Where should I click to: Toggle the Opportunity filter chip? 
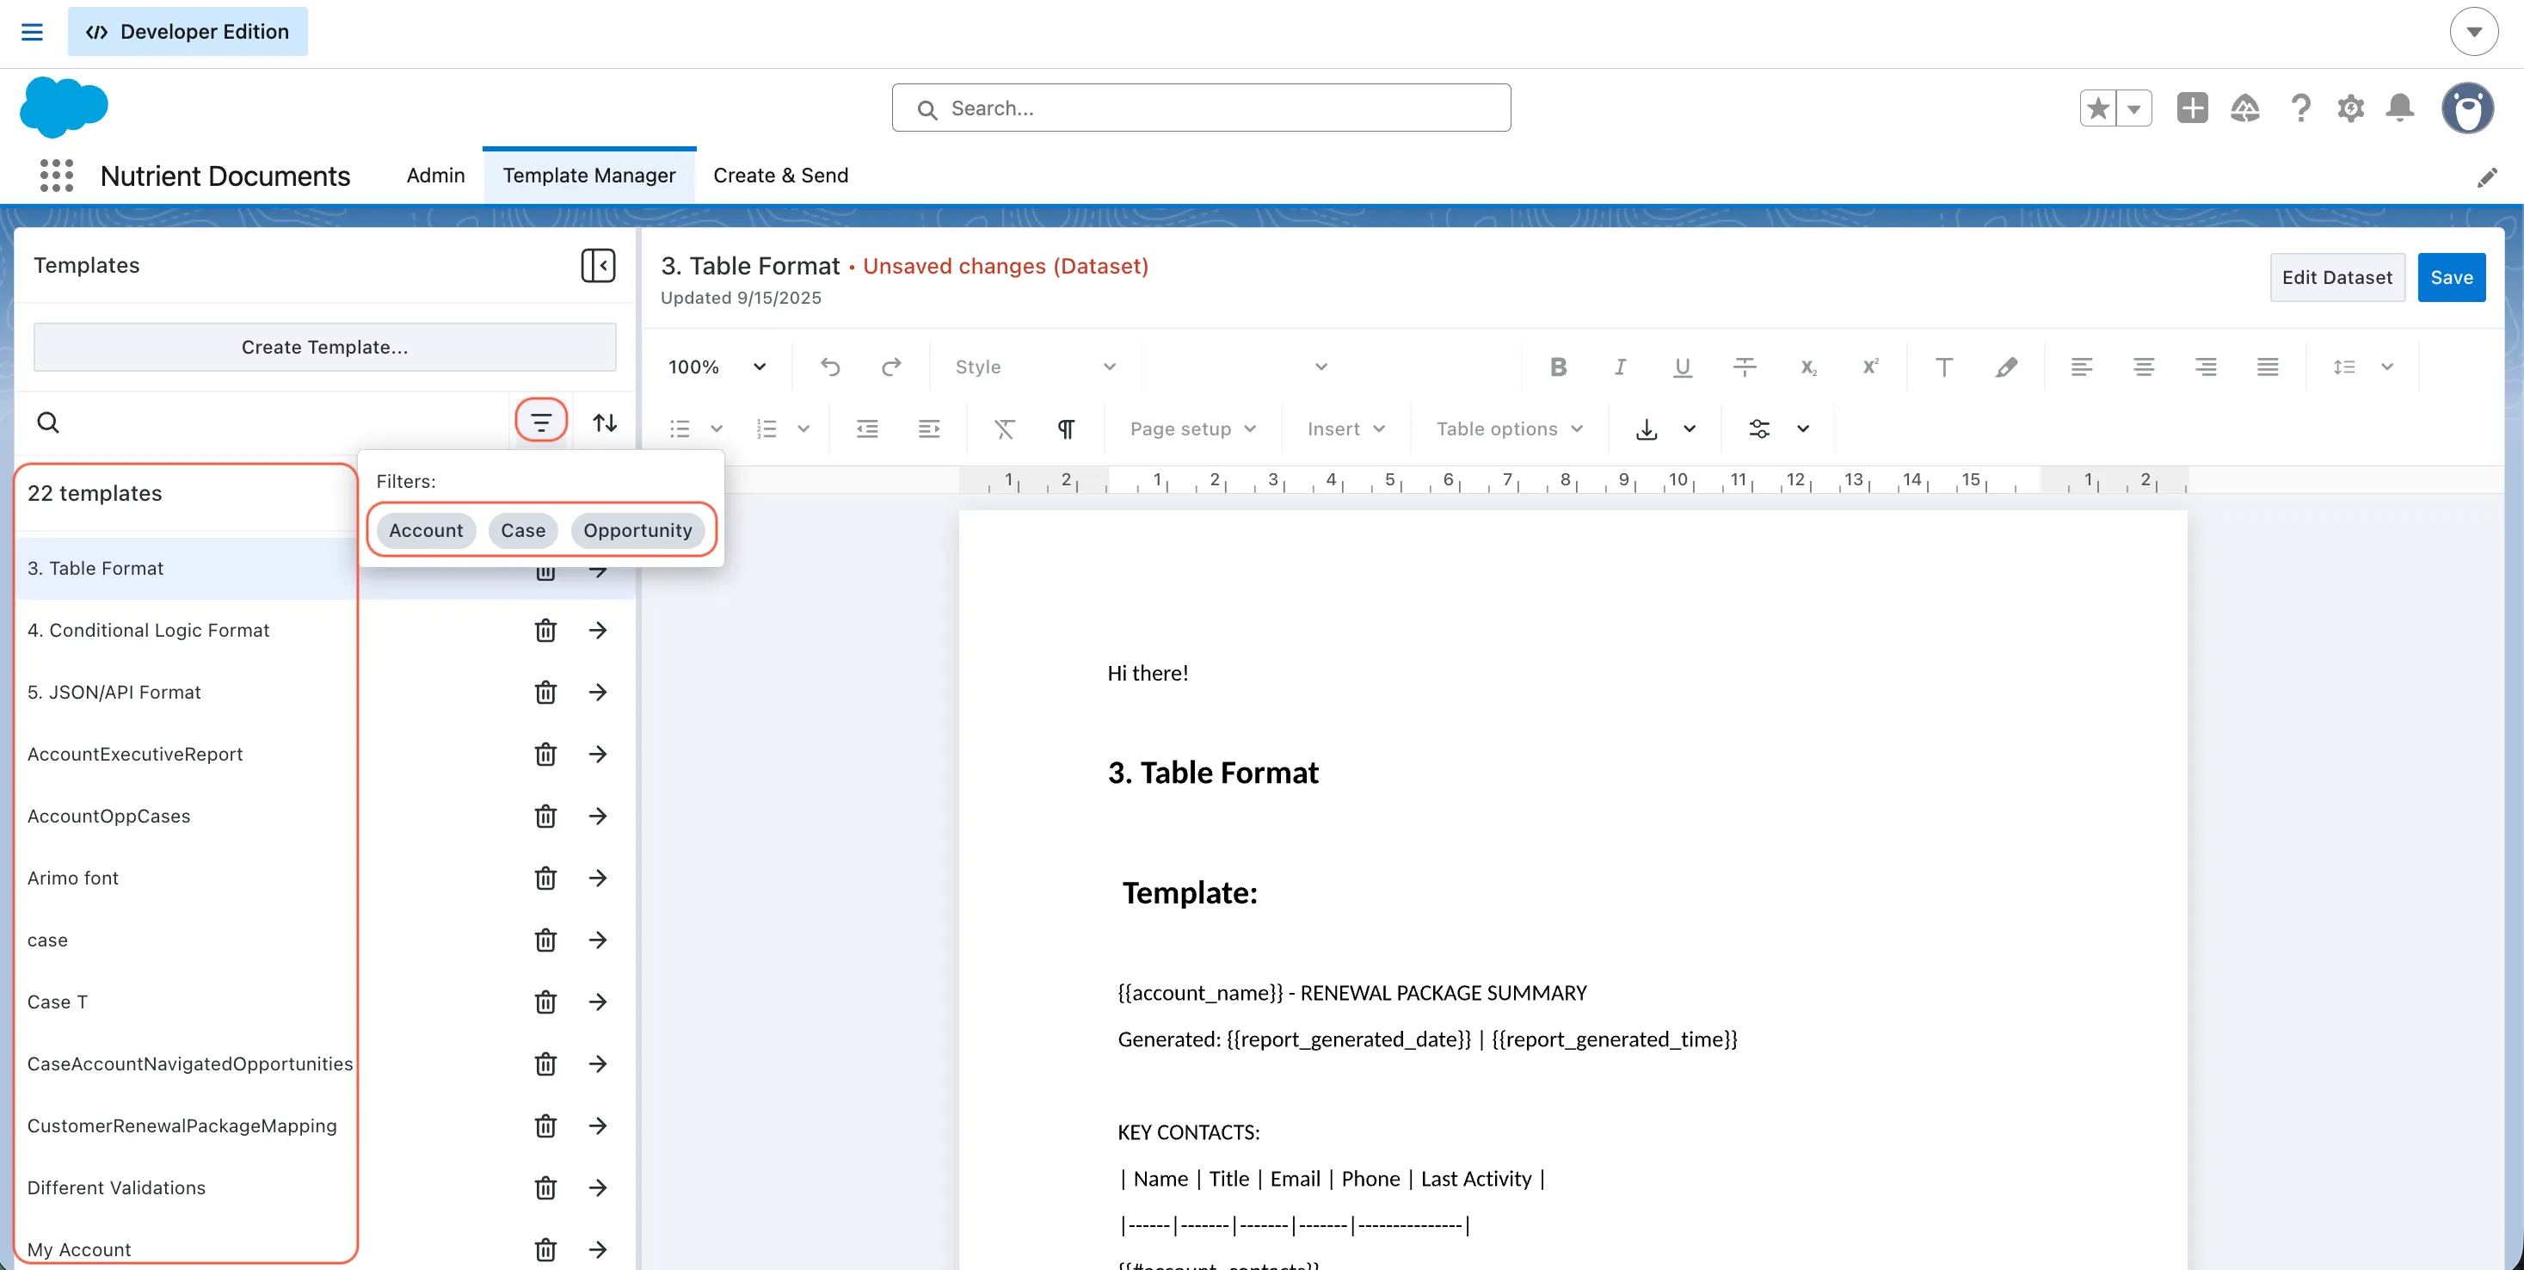(x=637, y=530)
